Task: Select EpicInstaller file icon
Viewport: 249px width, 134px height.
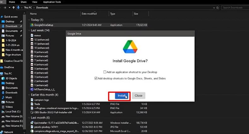Action: coord(32,123)
